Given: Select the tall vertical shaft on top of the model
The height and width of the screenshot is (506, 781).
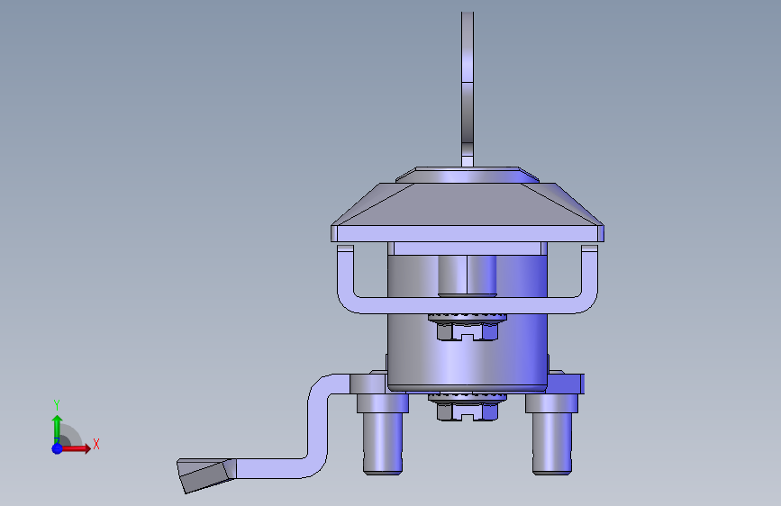Looking at the screenshot, I should 468,88.
